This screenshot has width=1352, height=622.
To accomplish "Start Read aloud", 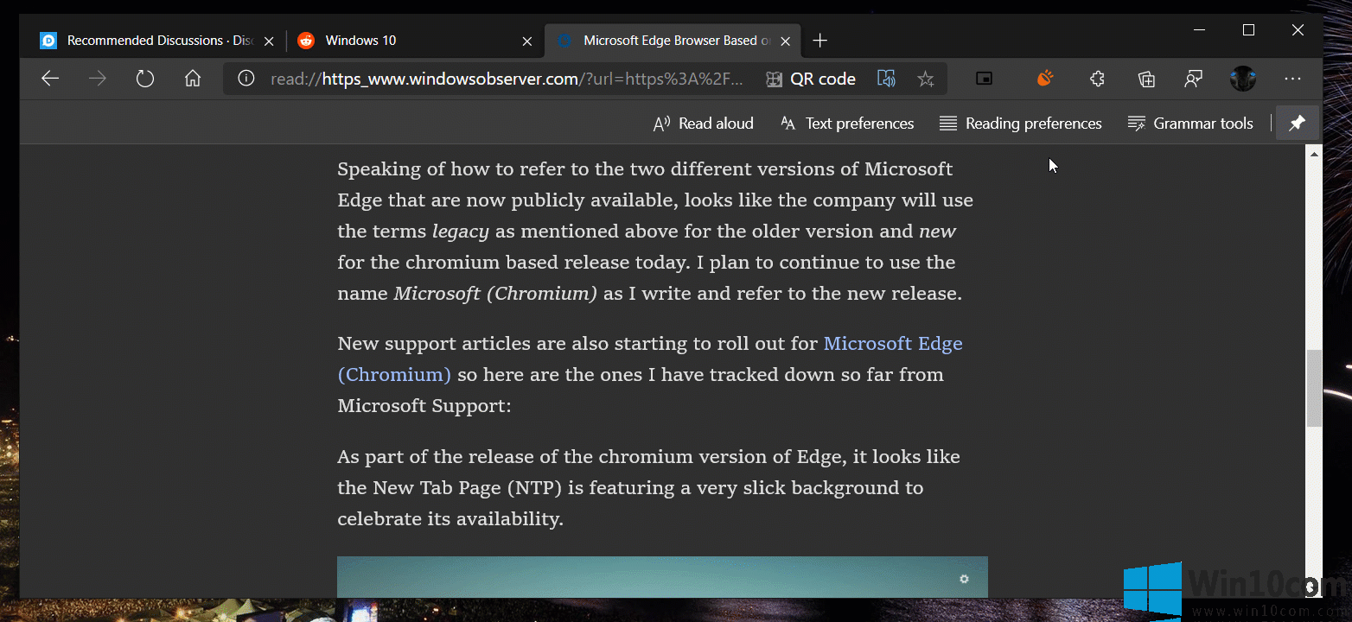I will tap(704, 124).
